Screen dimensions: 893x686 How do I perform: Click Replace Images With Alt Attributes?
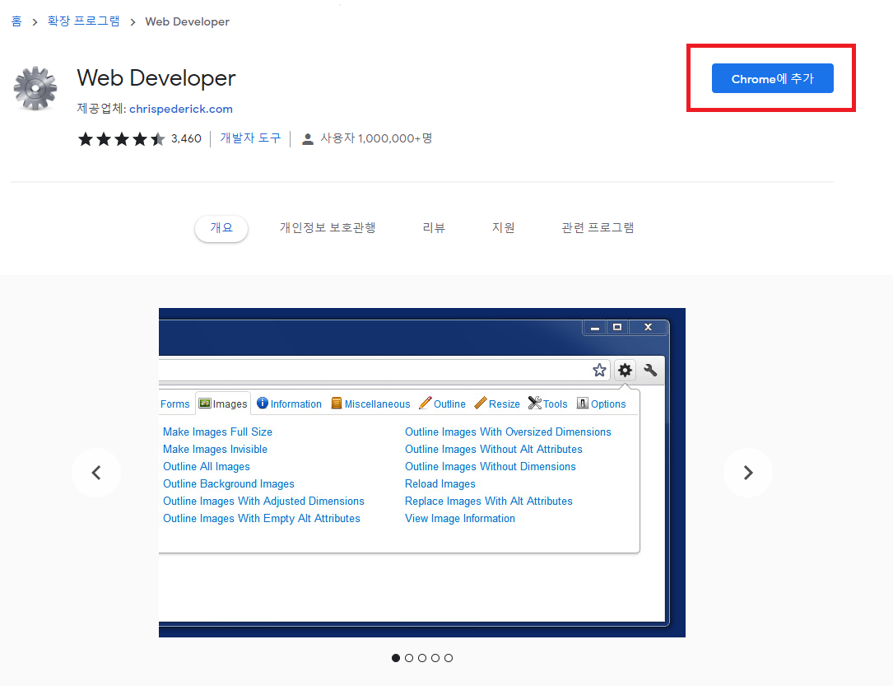(x=489, y=501)
